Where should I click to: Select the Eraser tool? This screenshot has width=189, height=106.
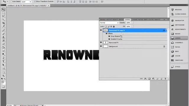click(x=3, y=44)
